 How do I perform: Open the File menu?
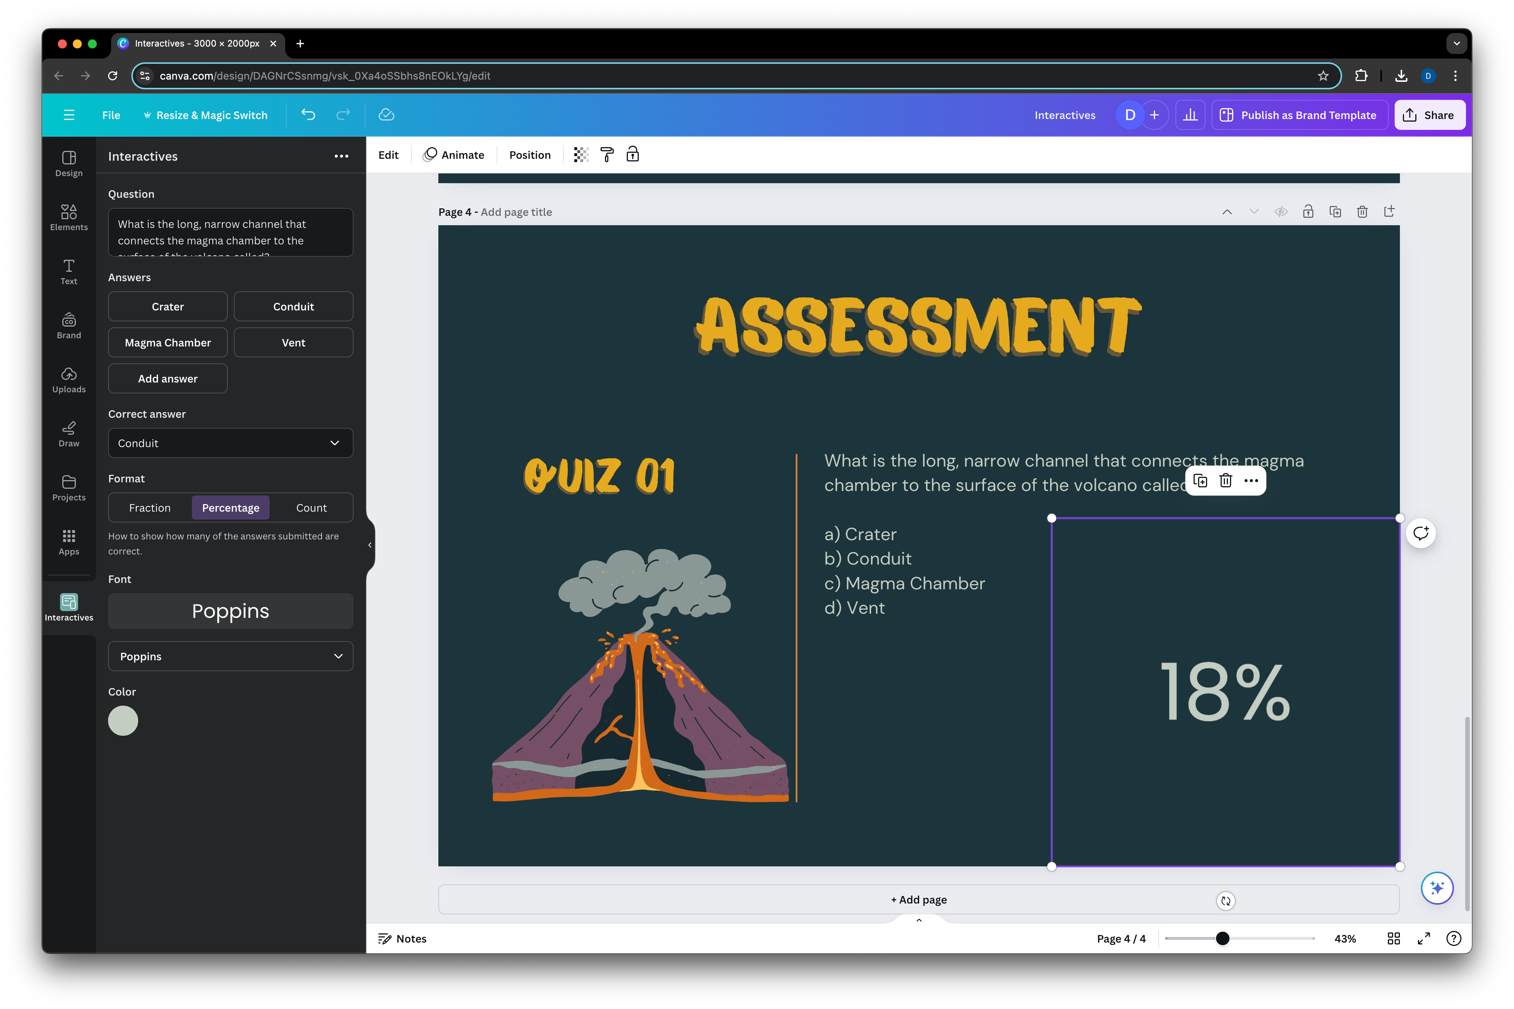tap(111, 115)
